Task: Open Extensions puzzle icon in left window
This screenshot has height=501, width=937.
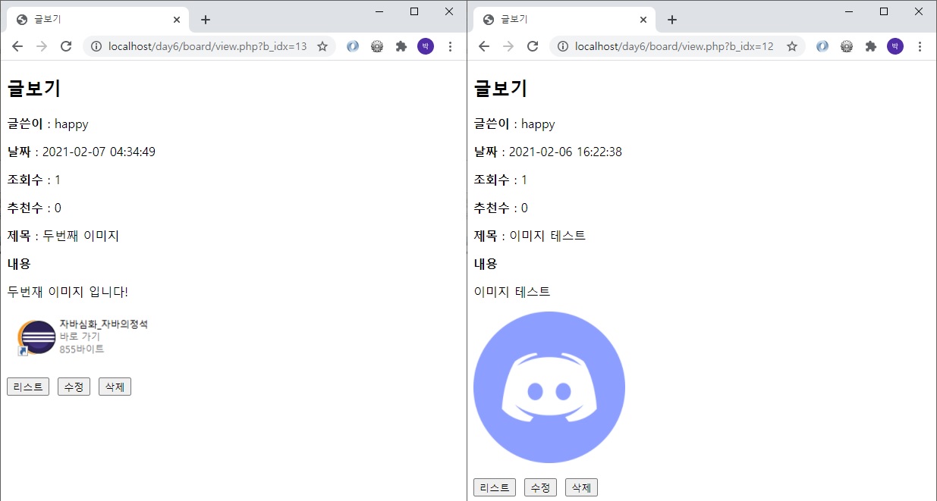Action: click(401, 46)
